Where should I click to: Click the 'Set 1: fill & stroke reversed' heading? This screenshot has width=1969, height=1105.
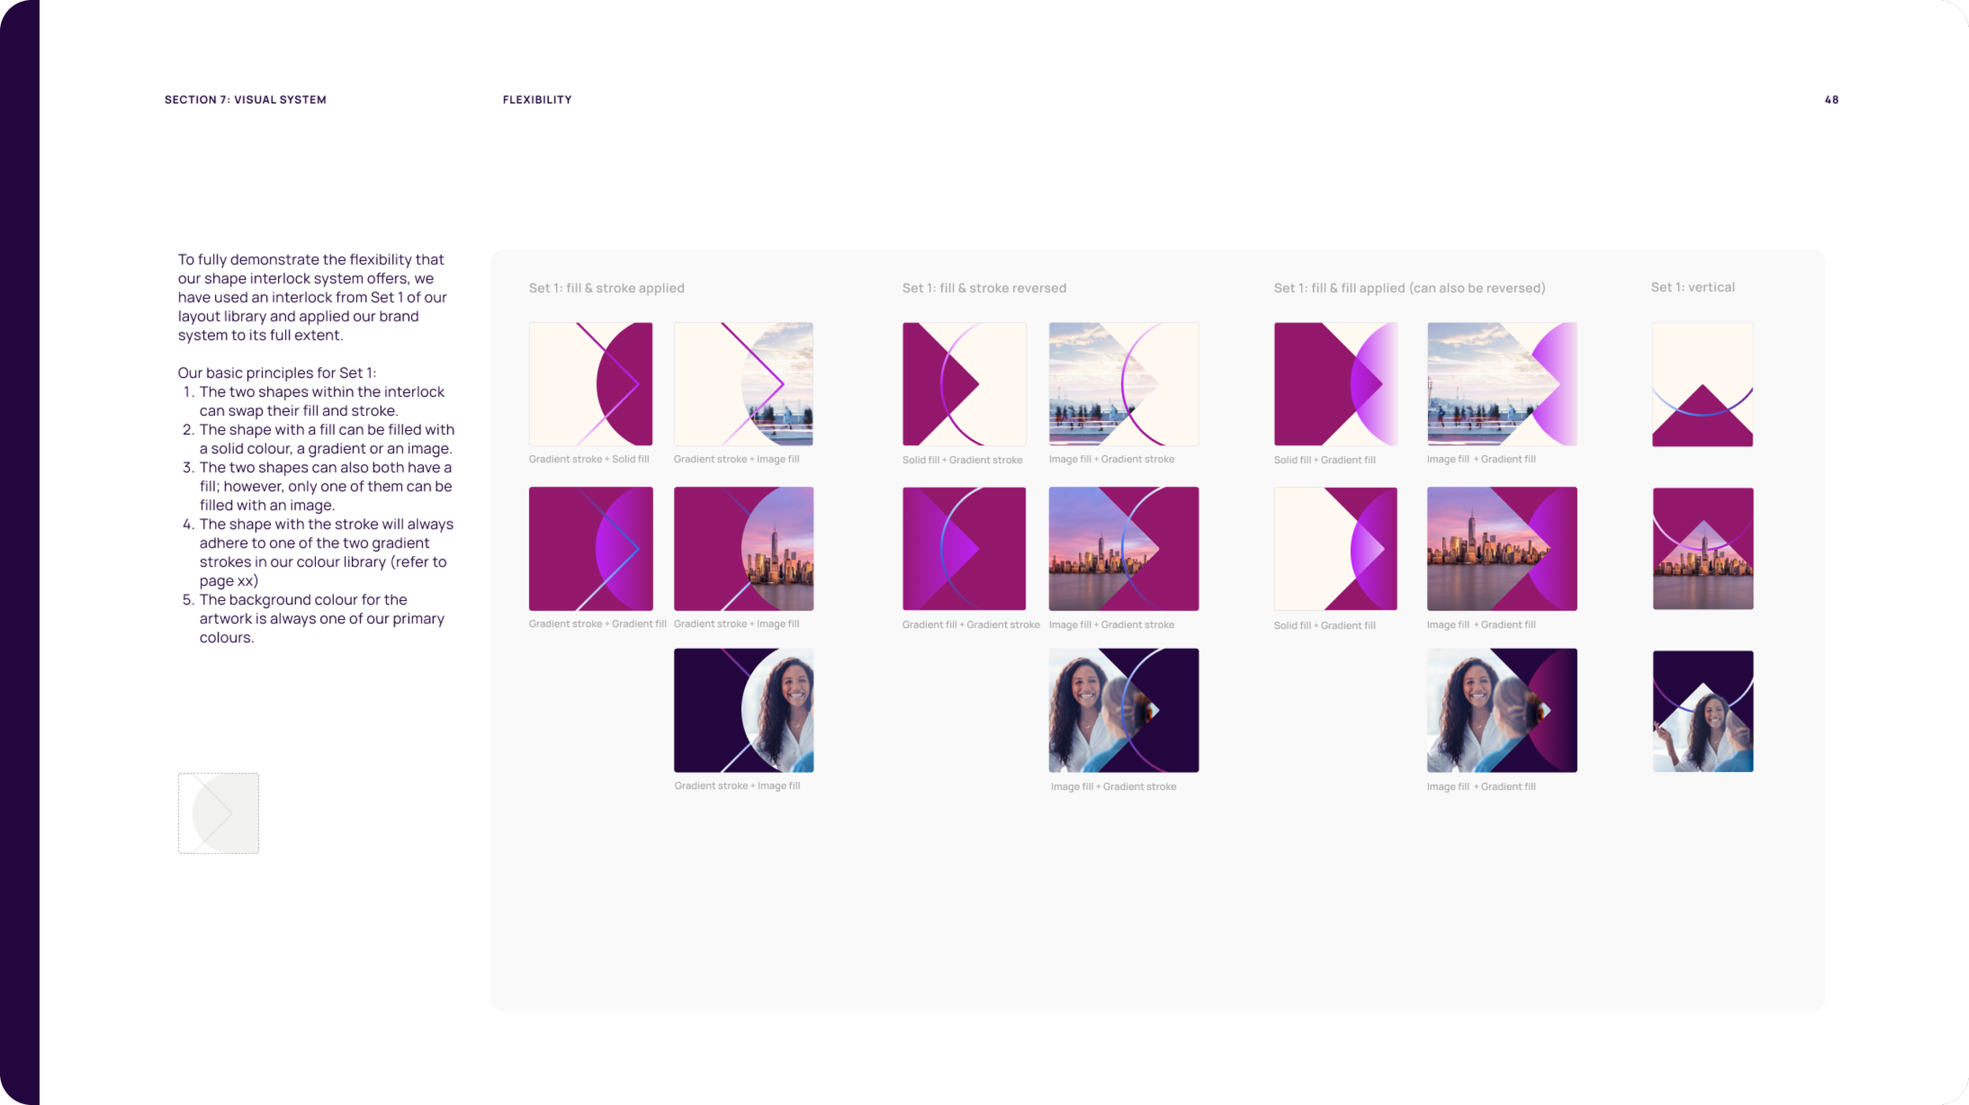coord(984,288)
